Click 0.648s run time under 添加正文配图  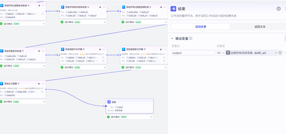[x=16, y=102]
